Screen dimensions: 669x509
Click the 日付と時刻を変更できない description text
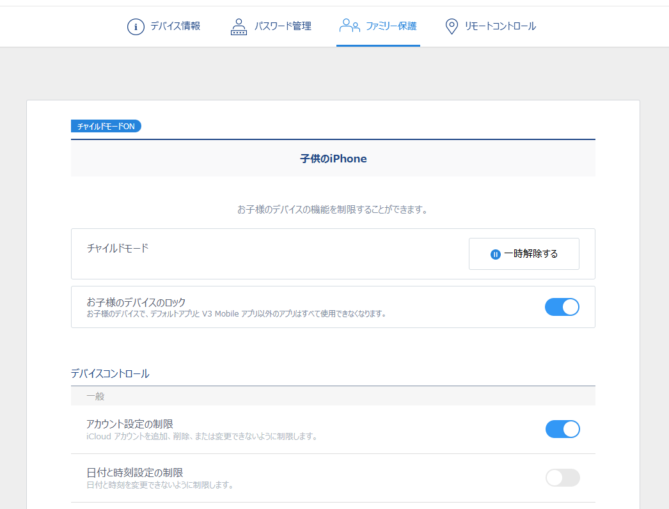click(x=161, y=485)
